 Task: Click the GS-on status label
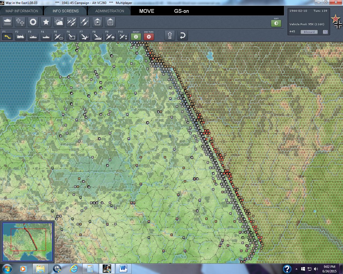pos(181,11)
